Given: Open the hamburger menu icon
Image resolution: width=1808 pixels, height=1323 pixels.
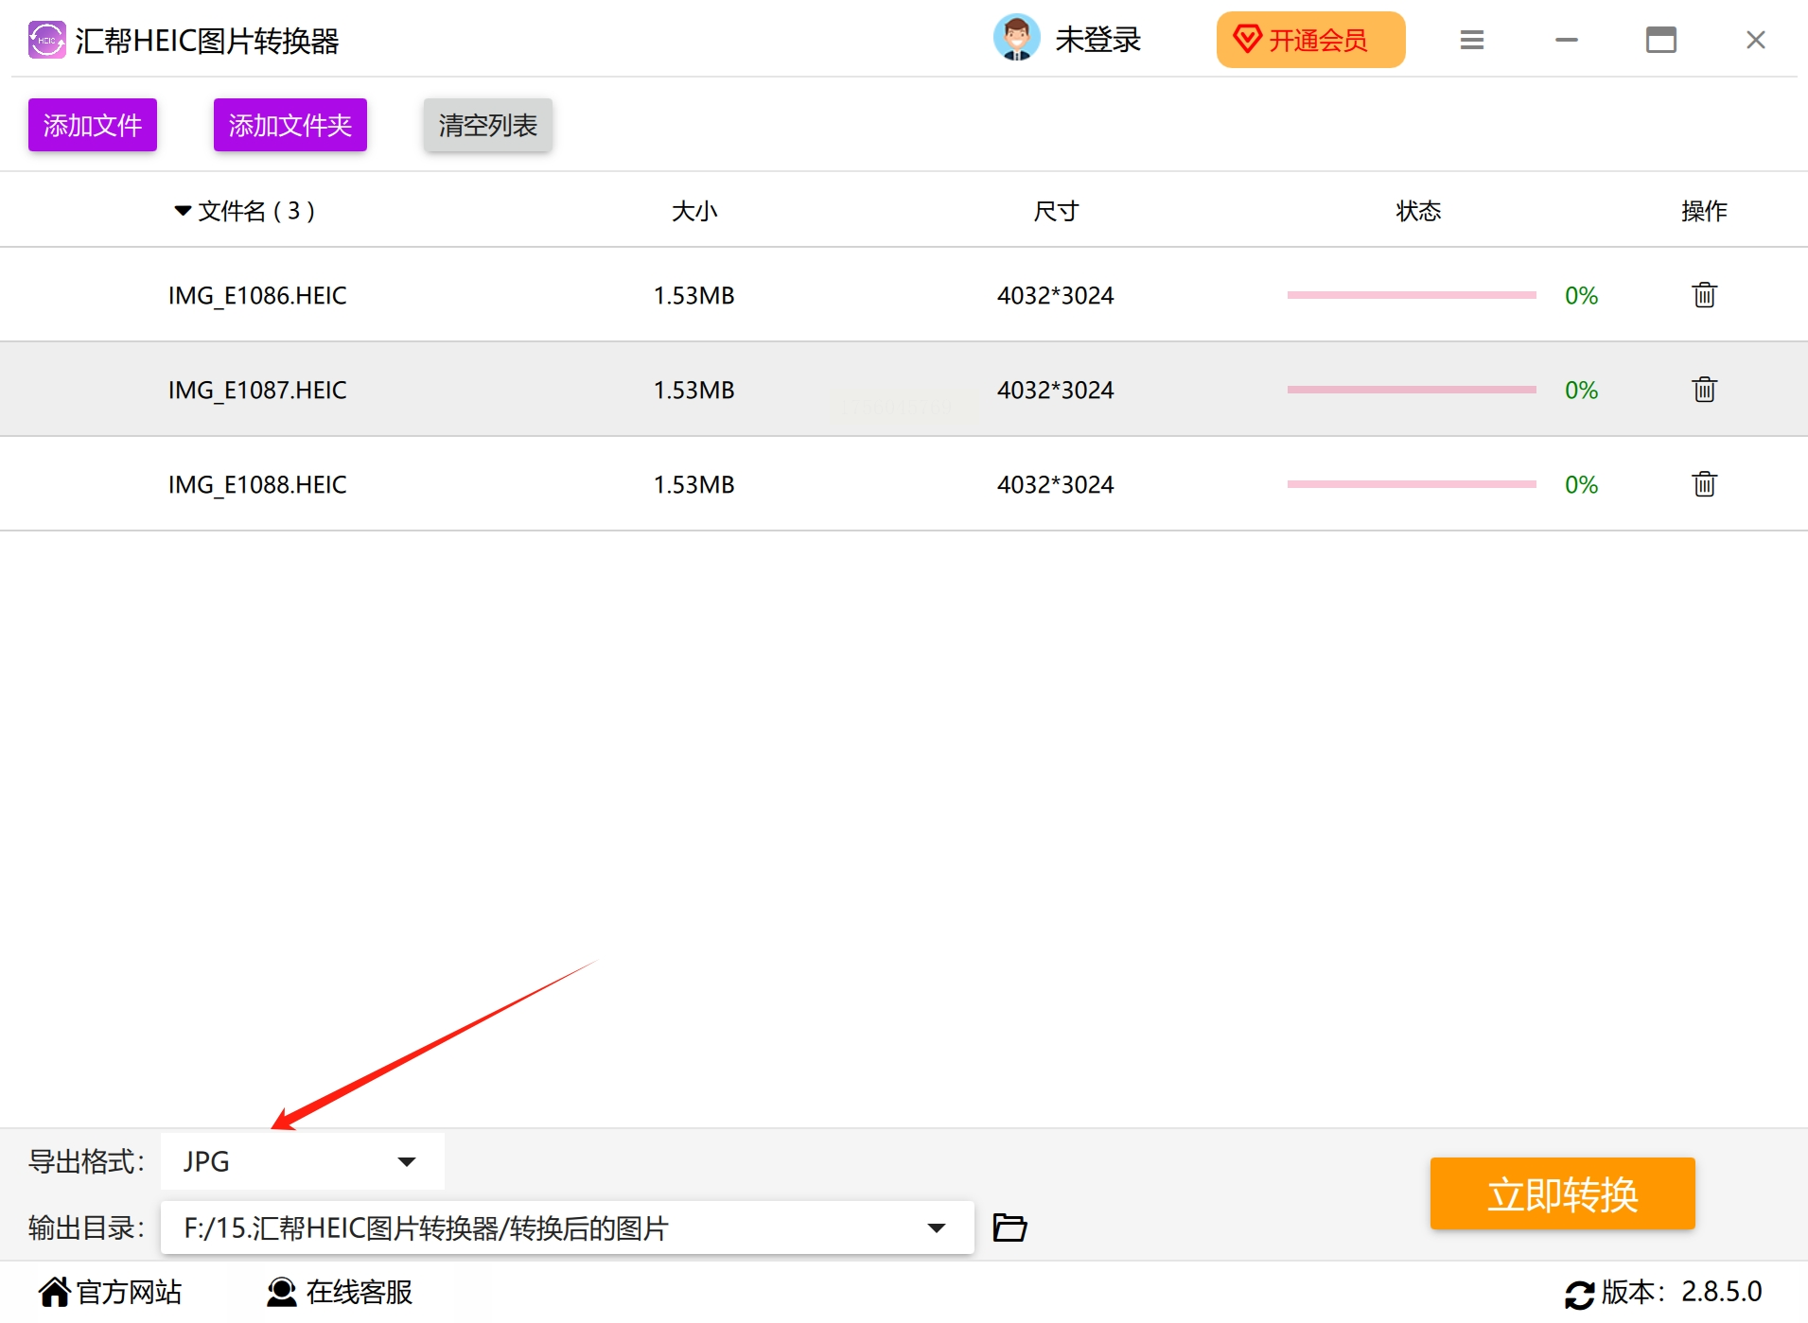Looking at the screenshot, I should 1471,40.
